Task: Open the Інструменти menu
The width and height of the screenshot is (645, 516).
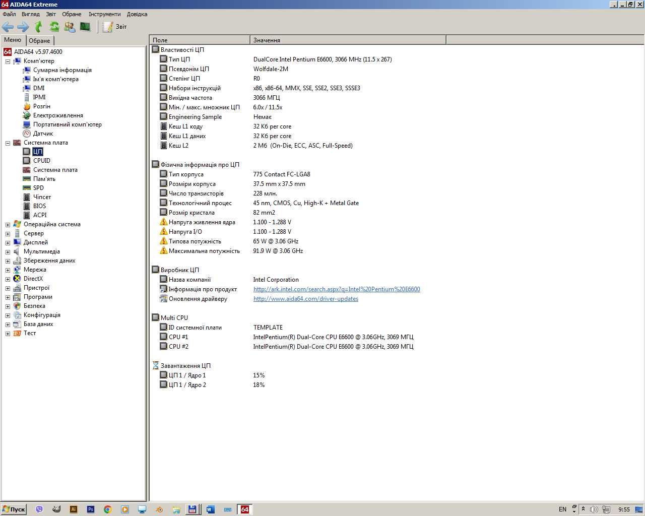Action: click(105, 14)
